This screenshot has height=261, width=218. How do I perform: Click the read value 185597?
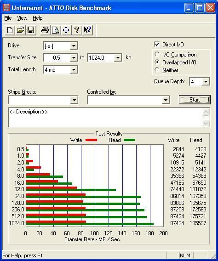coord(198,223)
